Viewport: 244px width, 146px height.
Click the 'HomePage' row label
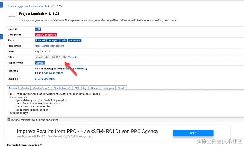click(14, 46)
